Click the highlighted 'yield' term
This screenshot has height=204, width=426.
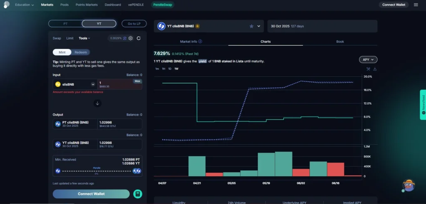pyautogui.click(x=202, y=61)
